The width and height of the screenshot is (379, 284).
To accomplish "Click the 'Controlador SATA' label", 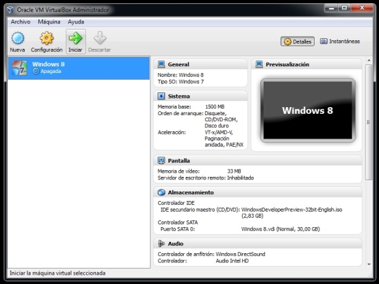I will (178, 222).
